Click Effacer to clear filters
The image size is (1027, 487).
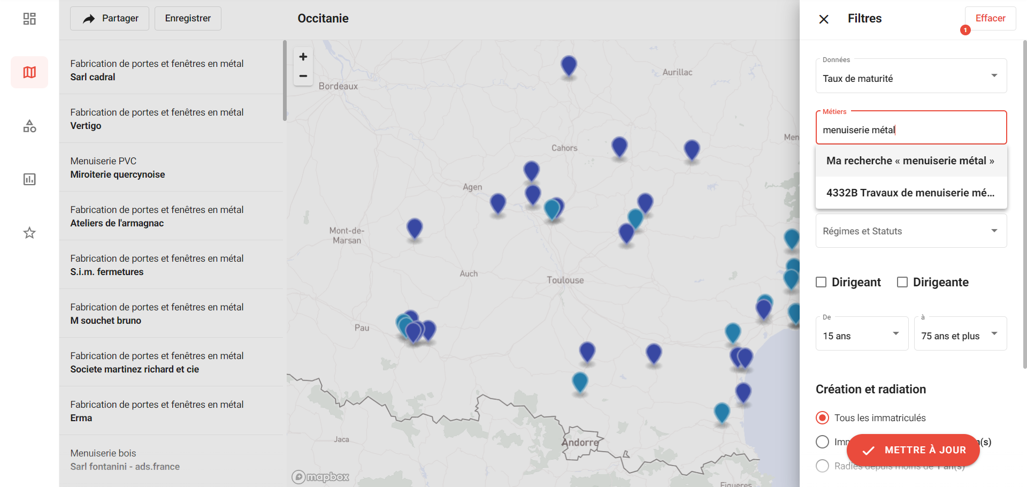tap(990, 18)
